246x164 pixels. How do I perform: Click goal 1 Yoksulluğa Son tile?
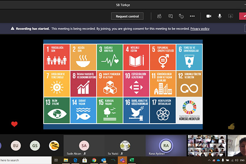pos(57,57)
